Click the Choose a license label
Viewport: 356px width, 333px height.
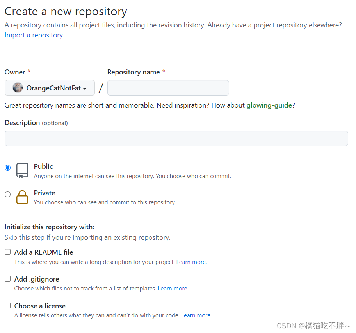click(x=40, y=306)
